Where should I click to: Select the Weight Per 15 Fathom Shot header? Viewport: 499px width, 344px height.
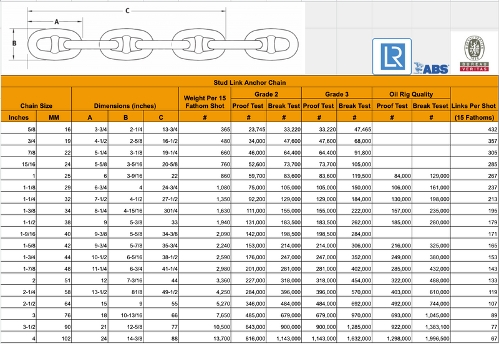[205, 101]
